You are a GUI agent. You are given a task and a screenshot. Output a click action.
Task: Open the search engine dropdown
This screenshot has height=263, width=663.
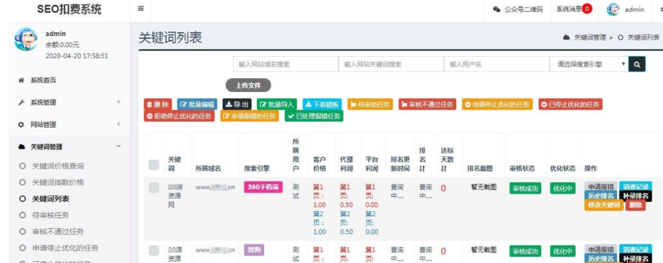(x=589, y=64)
